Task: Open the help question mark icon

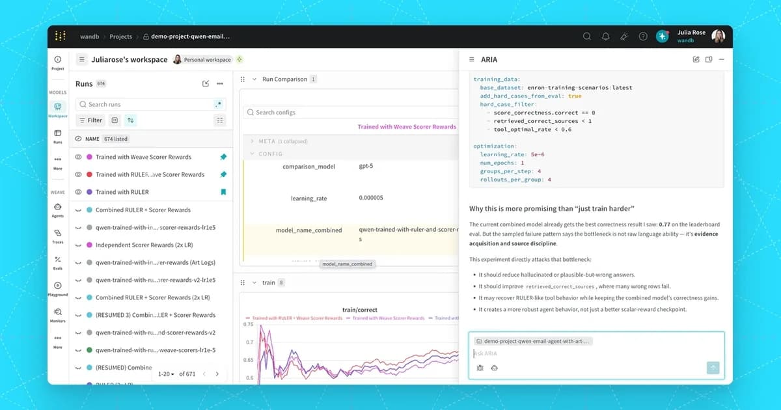Action: 643,36
